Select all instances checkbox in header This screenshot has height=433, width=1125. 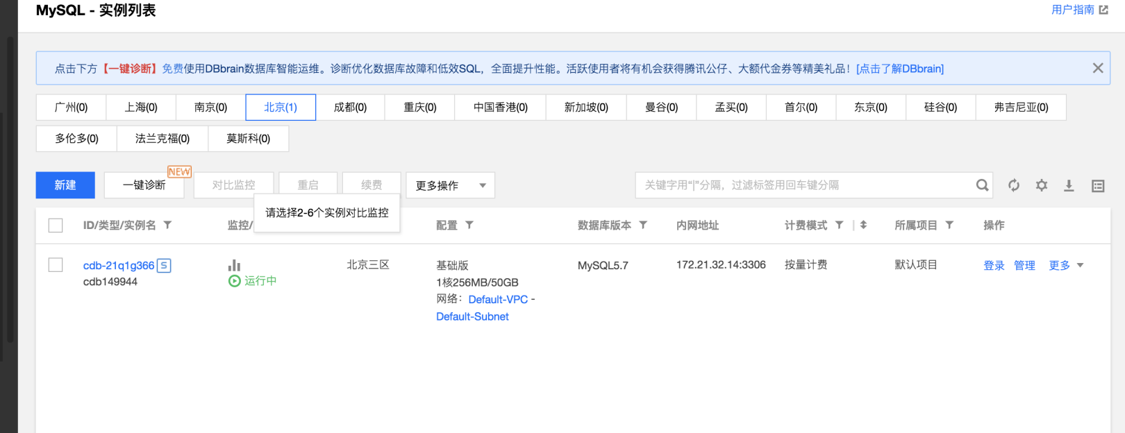(56, 226)
